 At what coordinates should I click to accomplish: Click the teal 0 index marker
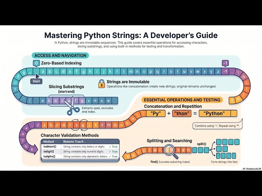point(36,63)
